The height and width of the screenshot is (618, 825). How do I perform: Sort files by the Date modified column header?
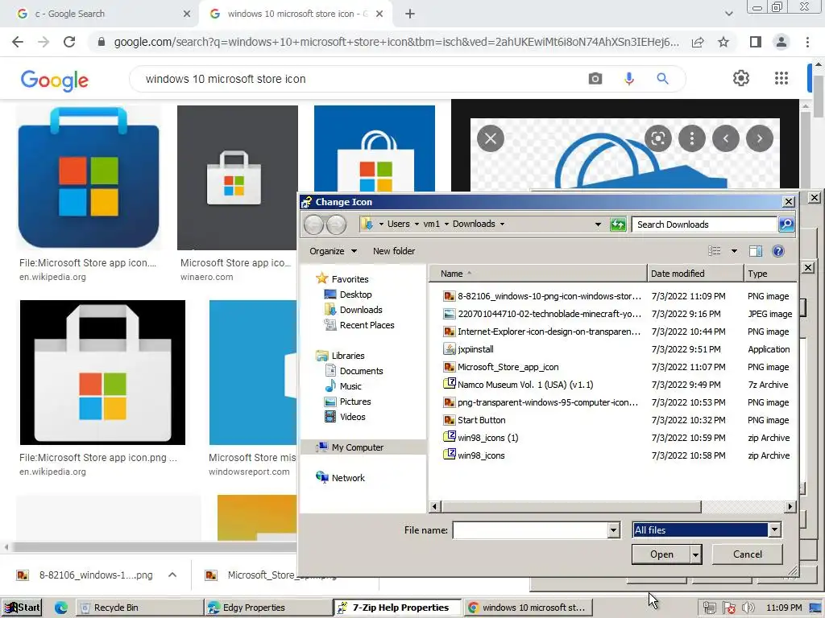click(x=694, y=274)
